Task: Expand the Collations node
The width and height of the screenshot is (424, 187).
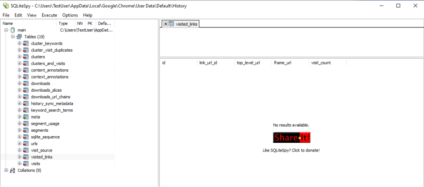Action: pyautogui.click(x=6, y=170)
